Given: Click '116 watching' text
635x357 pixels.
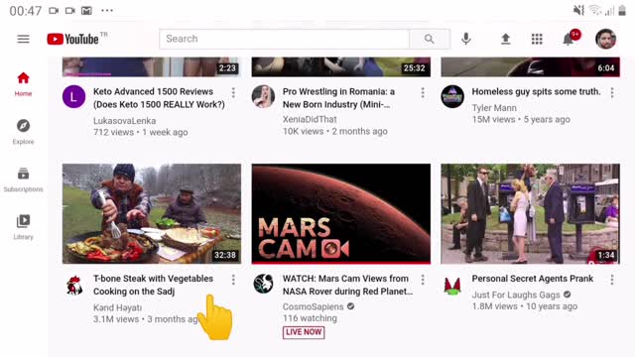Looking at the screenshot, I should [310, 318].
